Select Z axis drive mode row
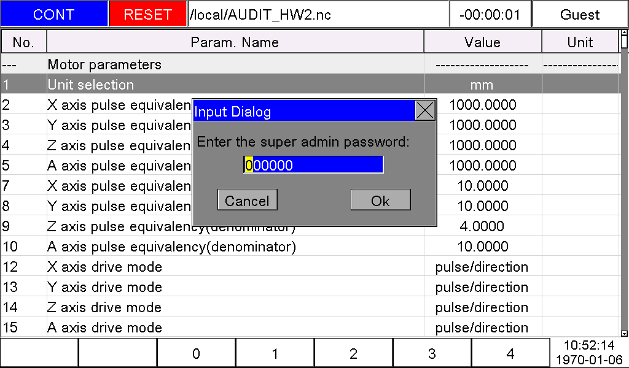Image resolution: width=629 pixels, height=368 pixels. pos(311,307)
